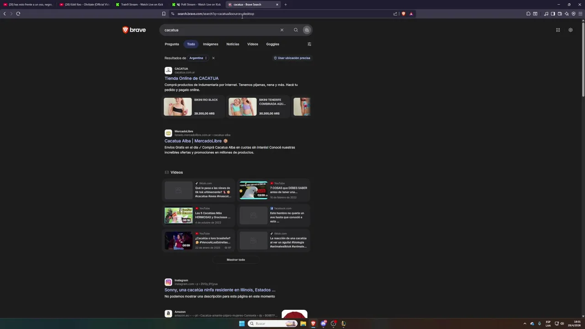Open Tienda Online de CACATUA link
Screen dimensions: 585x329
pos(191,78)
